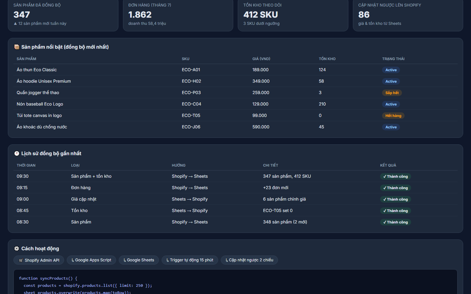The width and height of the screenshot is (471, 294).
Task: Click the stock value 210
Action: pyautogui.click(x=322, y=104)
